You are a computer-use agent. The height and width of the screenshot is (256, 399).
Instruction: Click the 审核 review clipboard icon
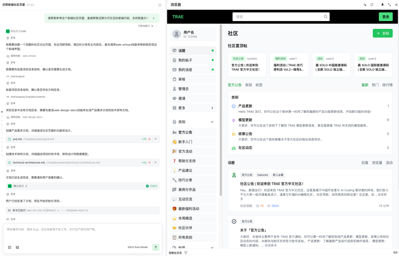(x=174, y=79)
